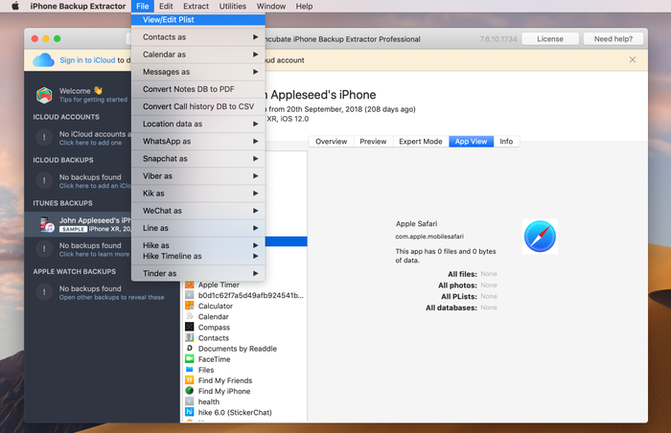Image resolution: width=671 pixels, height=433 pixels.
Task: Click the Safari compass app icon
Action: coord(540,237)
